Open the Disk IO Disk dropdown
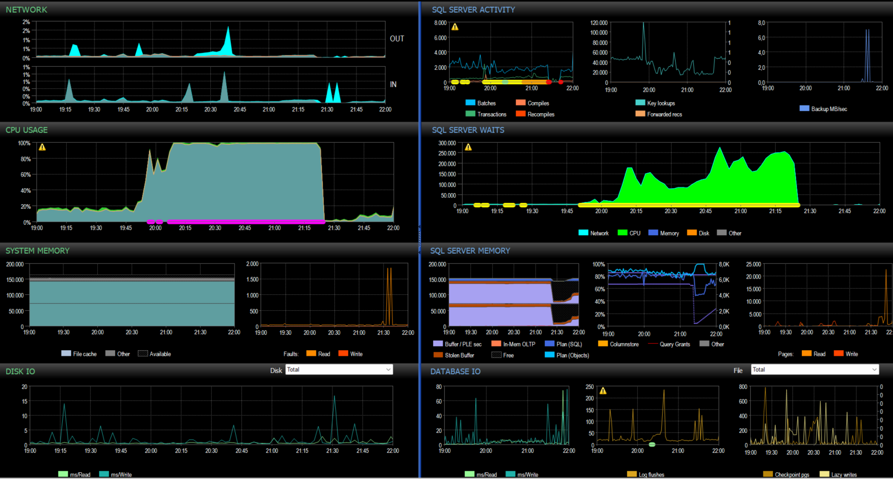 339,370
